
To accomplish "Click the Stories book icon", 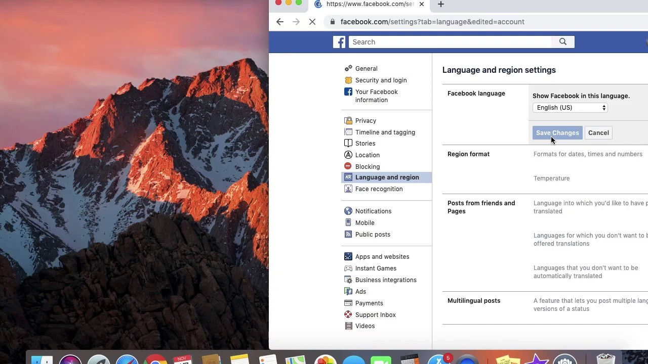I will pyautogui.click(x=348, y=143).
